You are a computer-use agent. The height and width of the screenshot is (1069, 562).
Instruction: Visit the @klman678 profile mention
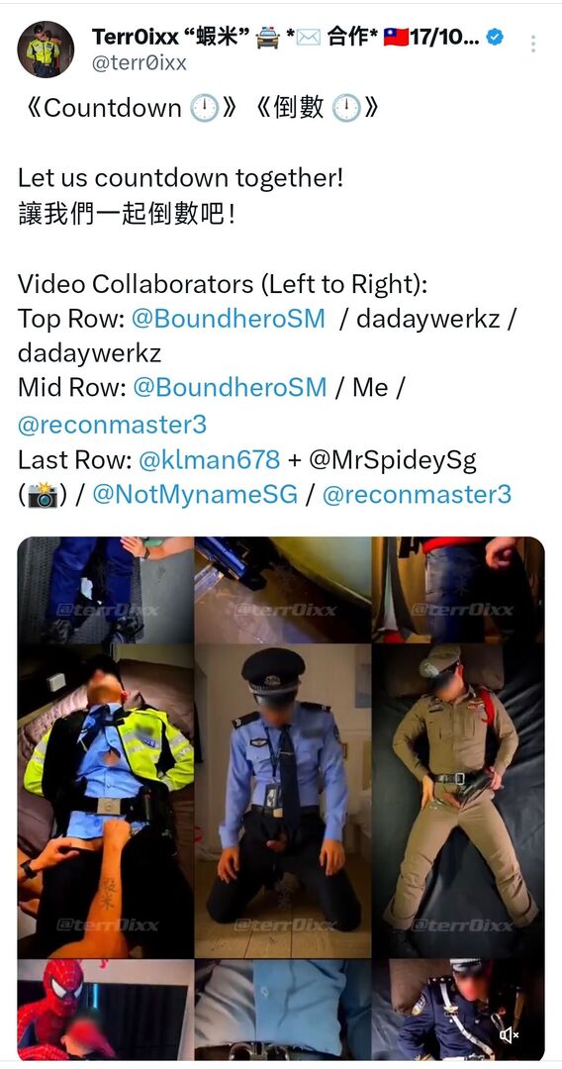tap(209, 459)
